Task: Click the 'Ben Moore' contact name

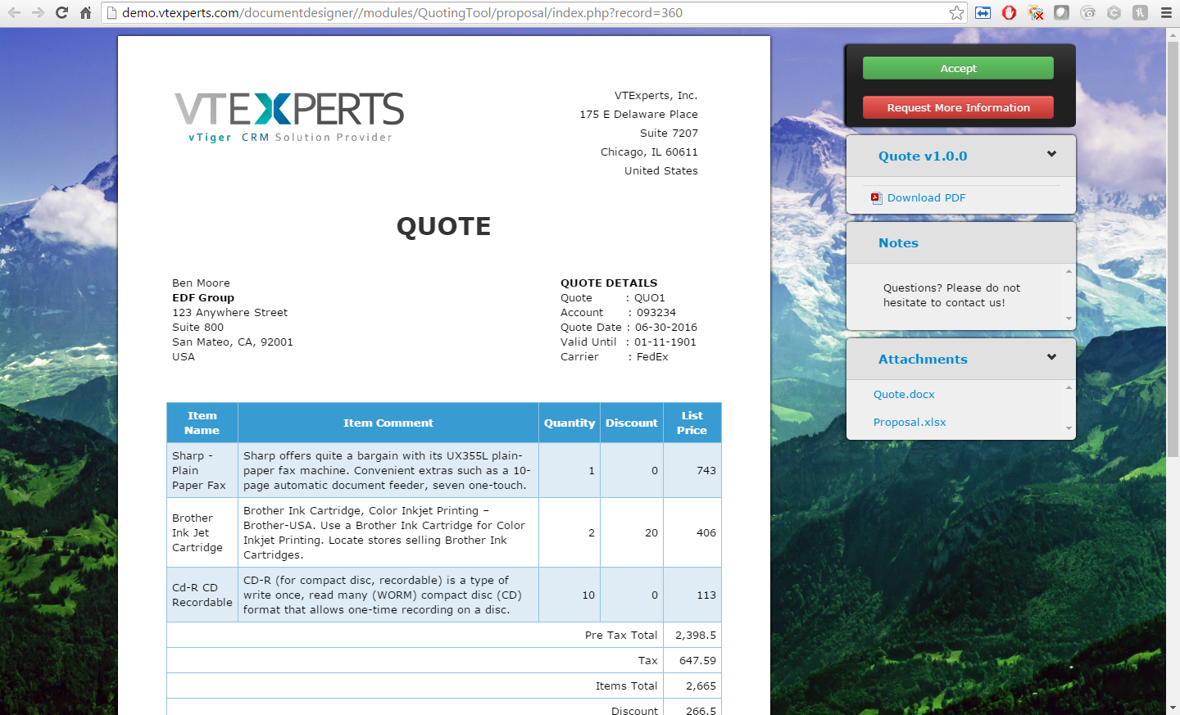Action: coord(201,283)
